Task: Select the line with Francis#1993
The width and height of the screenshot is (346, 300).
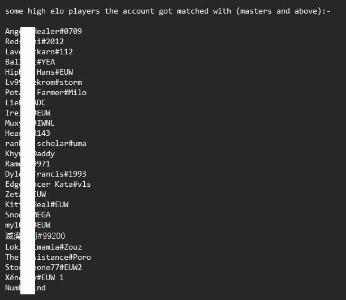Action: point(46,174)
